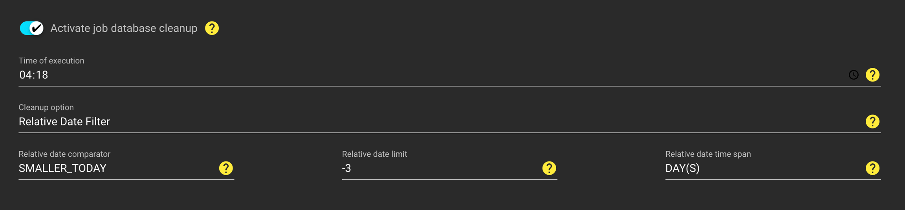Click the 'Activate job database cleanup' label text

point(124,28)
